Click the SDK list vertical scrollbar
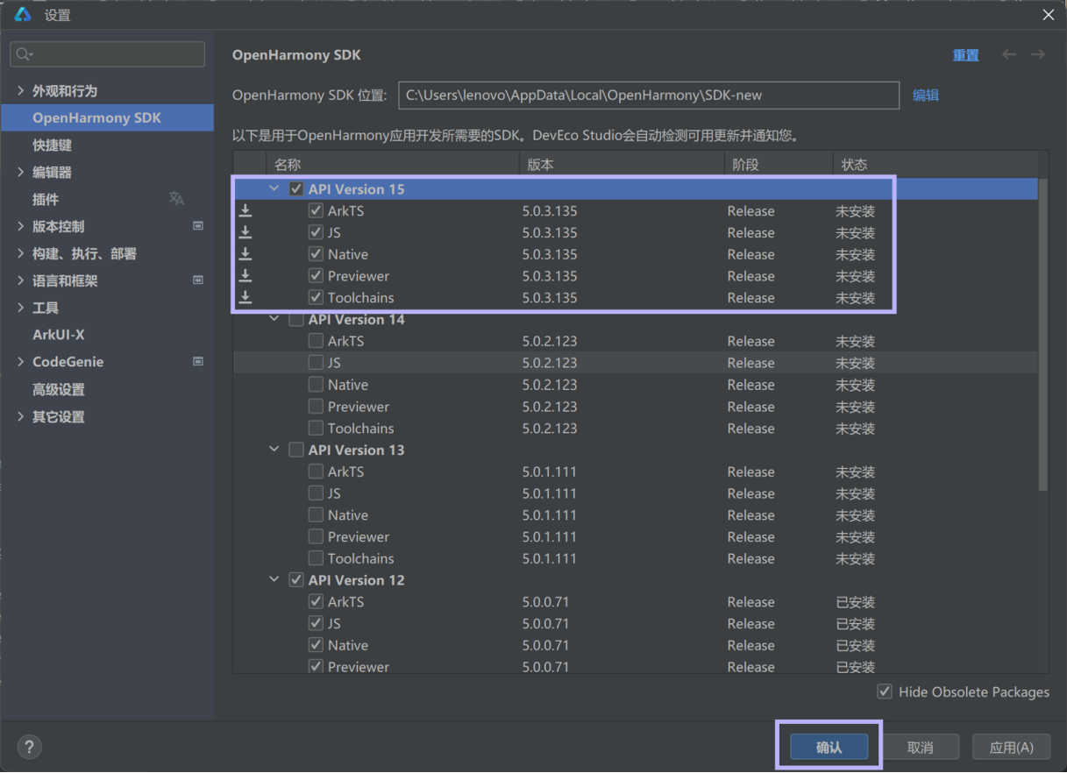Screen dimensions: 1067x773 click(x=1042, y=333)
